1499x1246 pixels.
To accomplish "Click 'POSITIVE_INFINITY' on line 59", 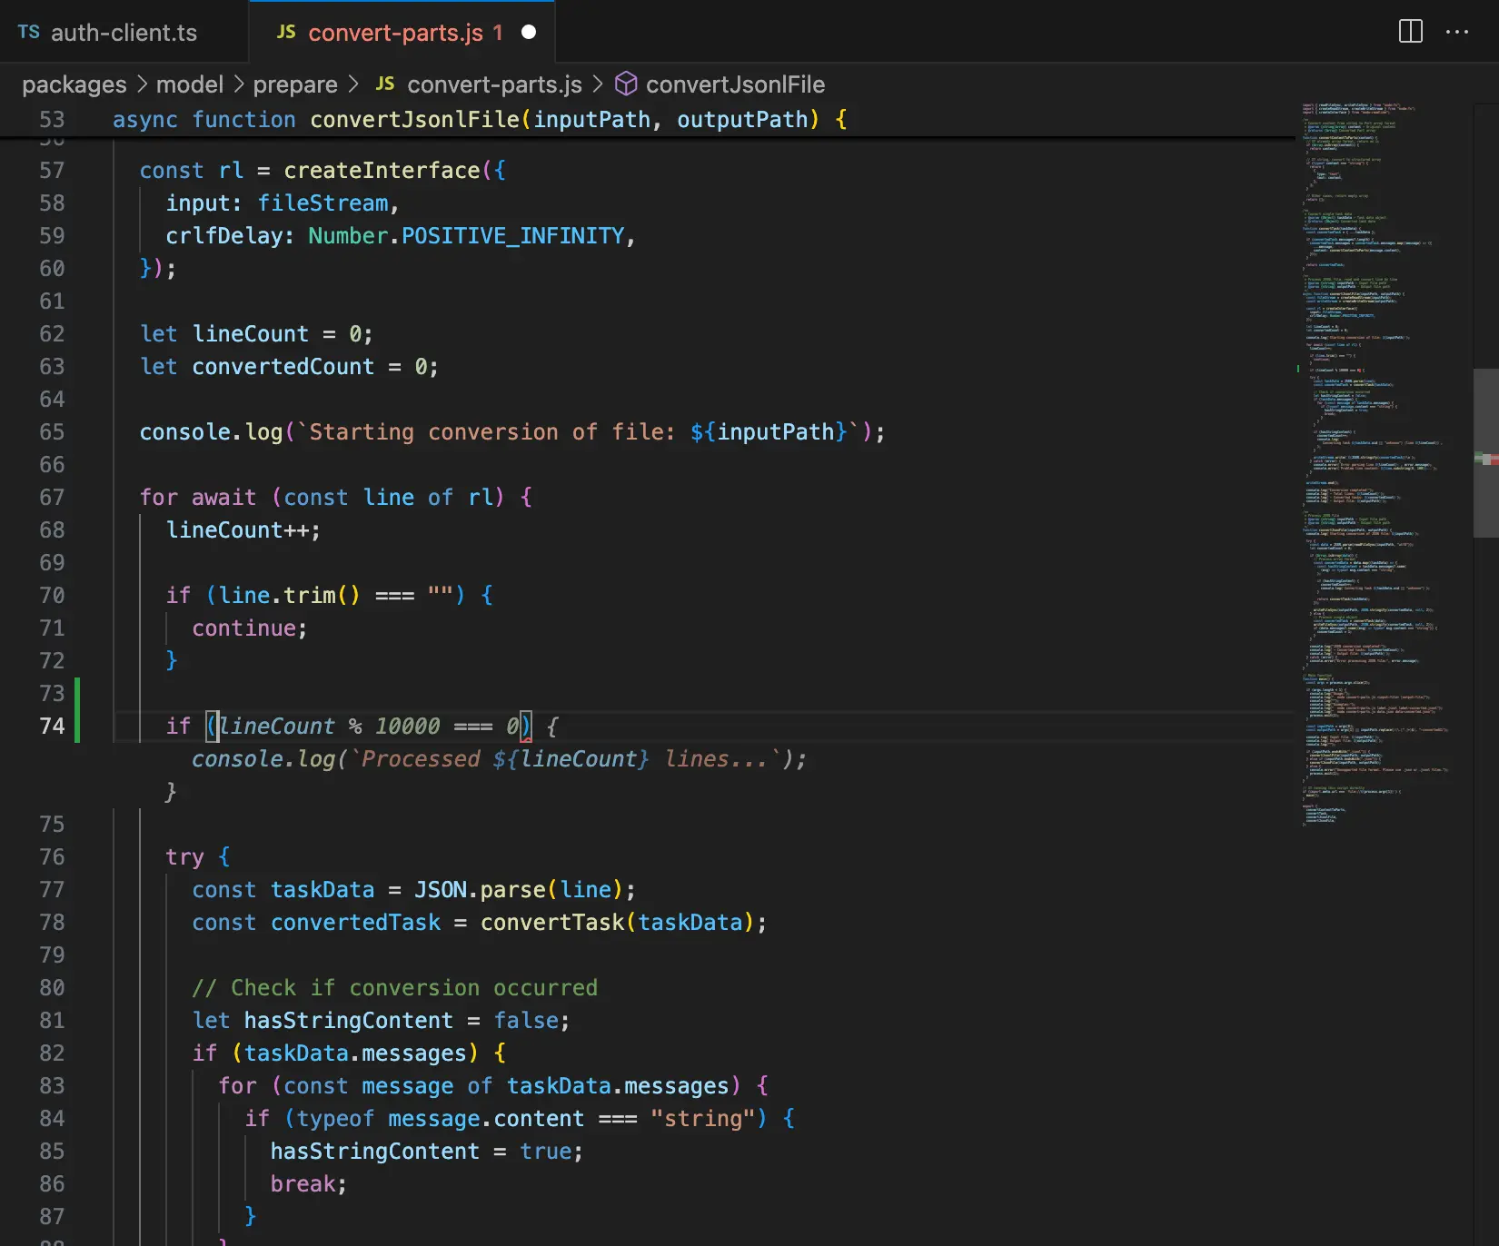I will [x=513, y=236].
